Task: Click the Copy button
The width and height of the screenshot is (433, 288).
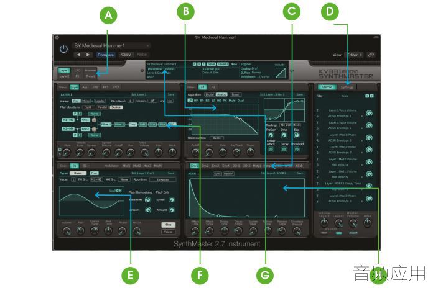Action: [x=126, y=55]
